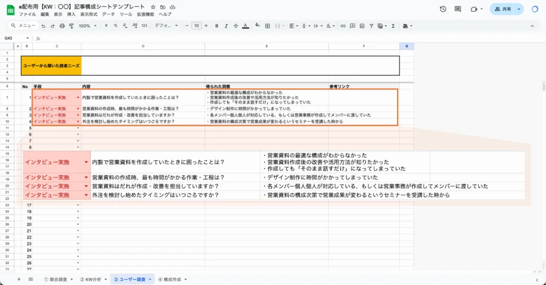Click the add new sheet plus icon

(x=19, y=279)
